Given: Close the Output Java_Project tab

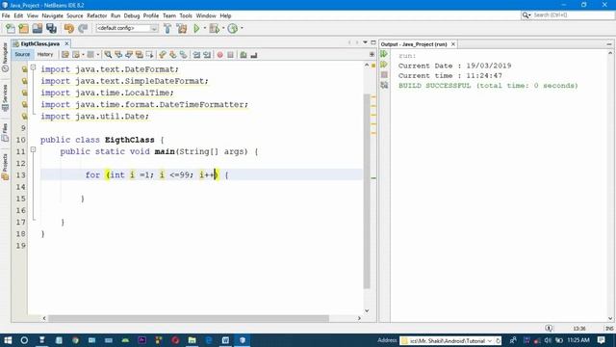Looking at the screenshot, I should pos(453,44).
